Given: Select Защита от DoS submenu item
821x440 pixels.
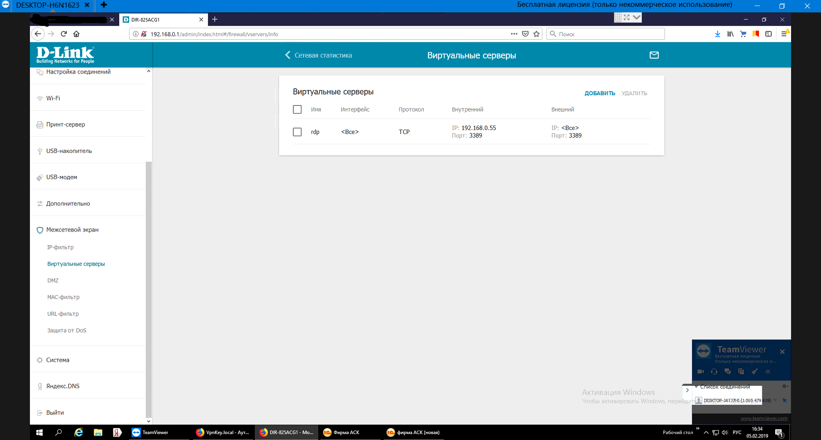Looking at the screenshot, I should 67,331.
